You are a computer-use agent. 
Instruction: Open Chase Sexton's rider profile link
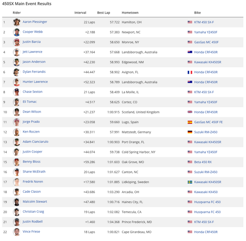point(32,92)
